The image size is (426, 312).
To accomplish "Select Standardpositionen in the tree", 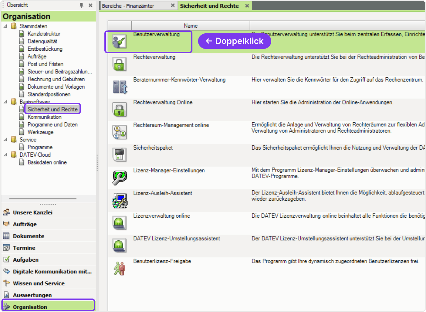I will pos(49,94).
